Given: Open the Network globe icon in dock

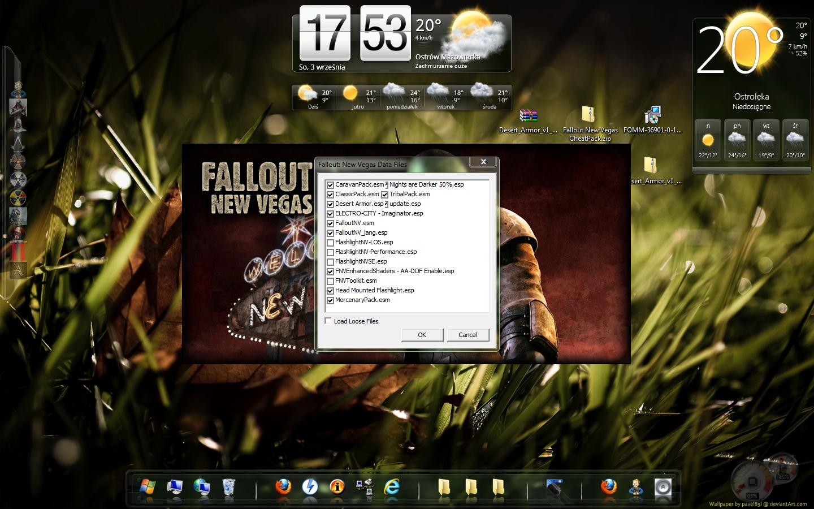Looking at the screenshot, I should coord(202,486).
